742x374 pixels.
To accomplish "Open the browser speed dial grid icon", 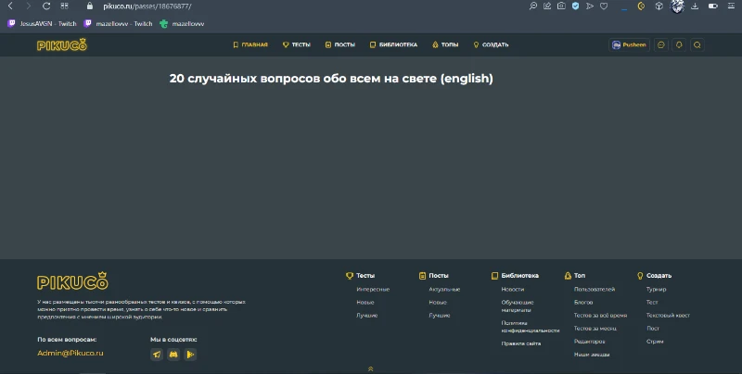I will pyautogui.click(x=64, y=6).
